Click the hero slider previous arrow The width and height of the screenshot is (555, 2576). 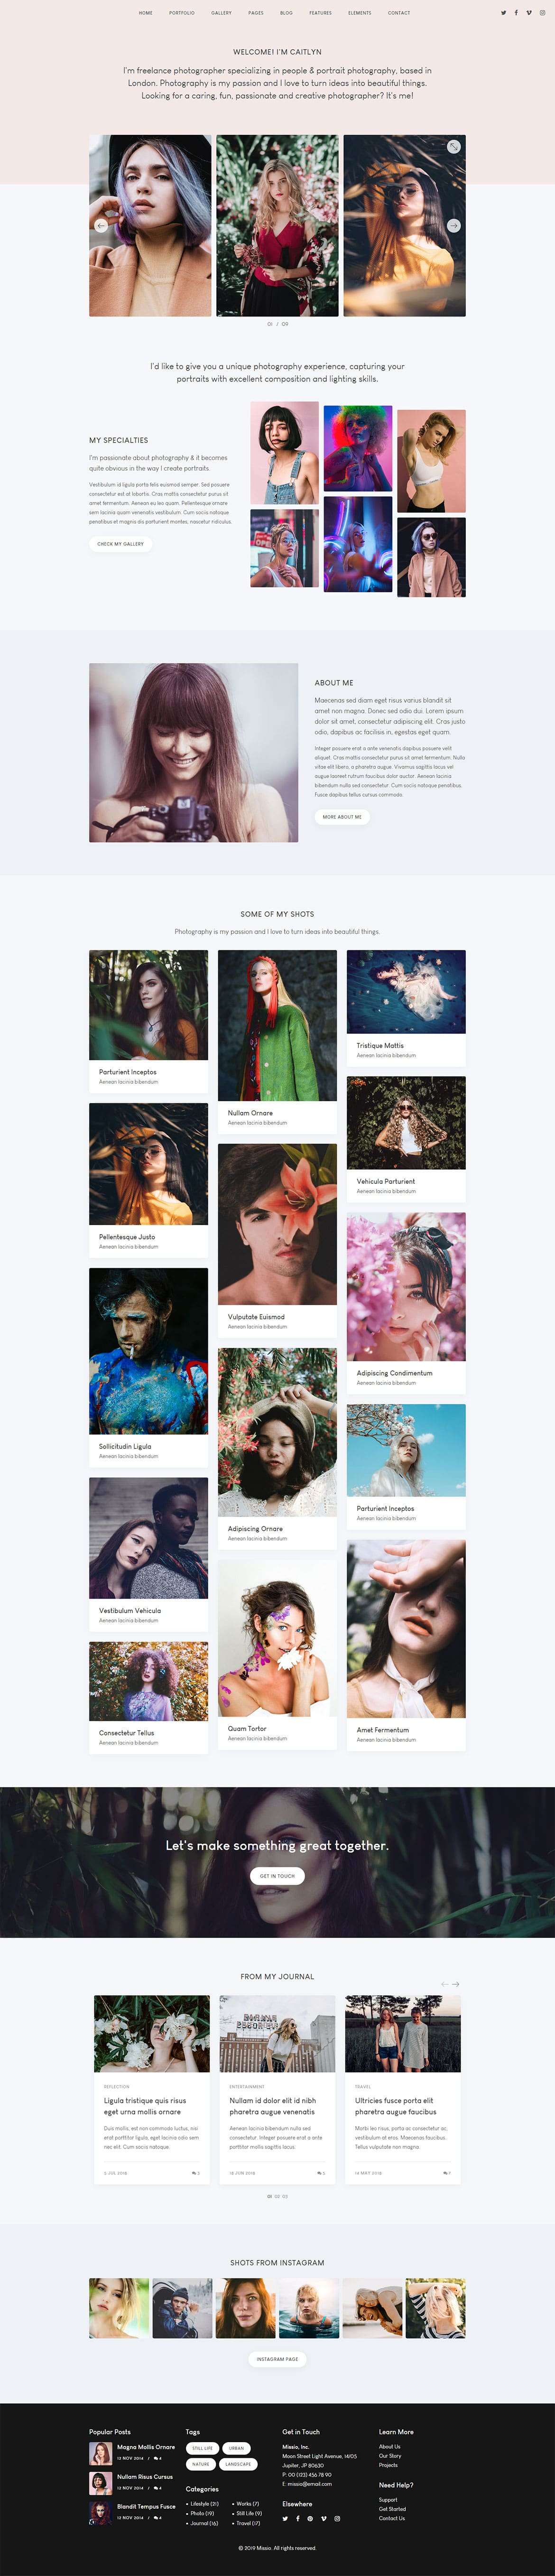tap(101, 226)
